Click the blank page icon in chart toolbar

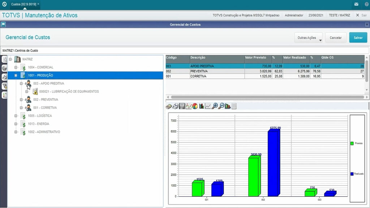[234, 107]
